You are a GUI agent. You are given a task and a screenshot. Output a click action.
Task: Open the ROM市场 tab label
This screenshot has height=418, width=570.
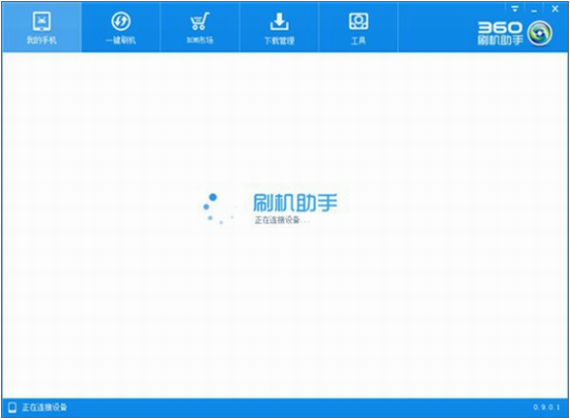(199, 40)
